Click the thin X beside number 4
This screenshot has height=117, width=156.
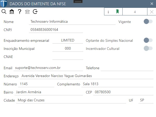(x=152, y=12)
